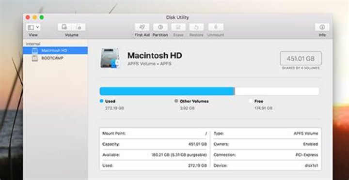
Task: Click the Macintosh HD sidebar disk icon
Action: coord(35,51)
